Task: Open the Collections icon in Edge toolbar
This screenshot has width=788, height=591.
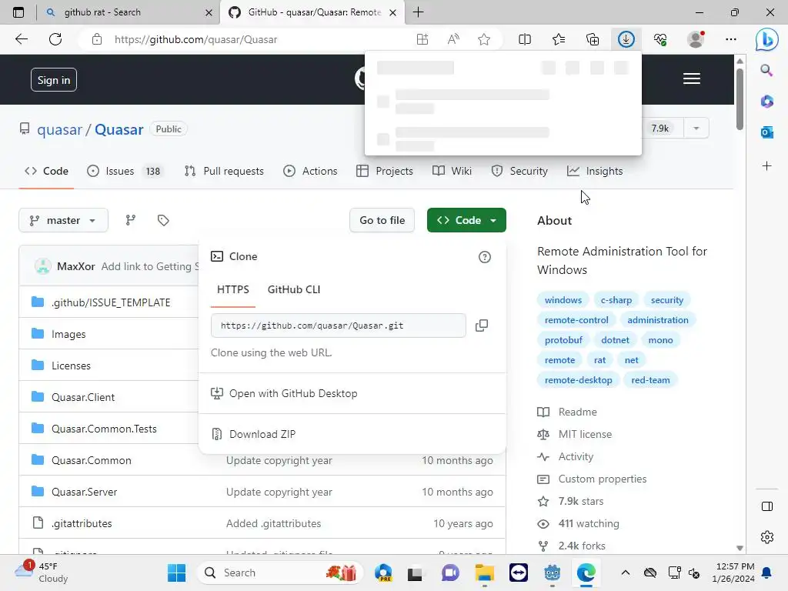Action: point(593,39)
